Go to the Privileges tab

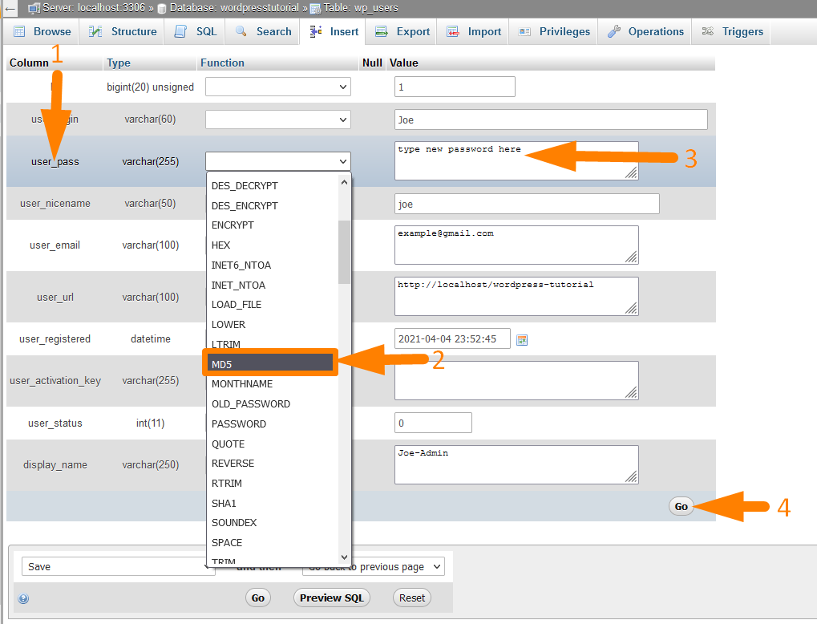[554, 31]
